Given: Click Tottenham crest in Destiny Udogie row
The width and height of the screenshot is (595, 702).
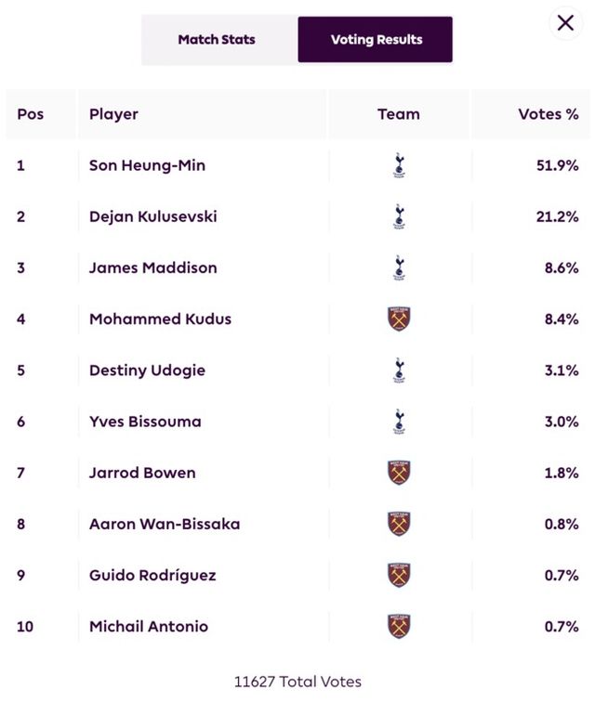Looking at the screenshot, I should [399, 370].
